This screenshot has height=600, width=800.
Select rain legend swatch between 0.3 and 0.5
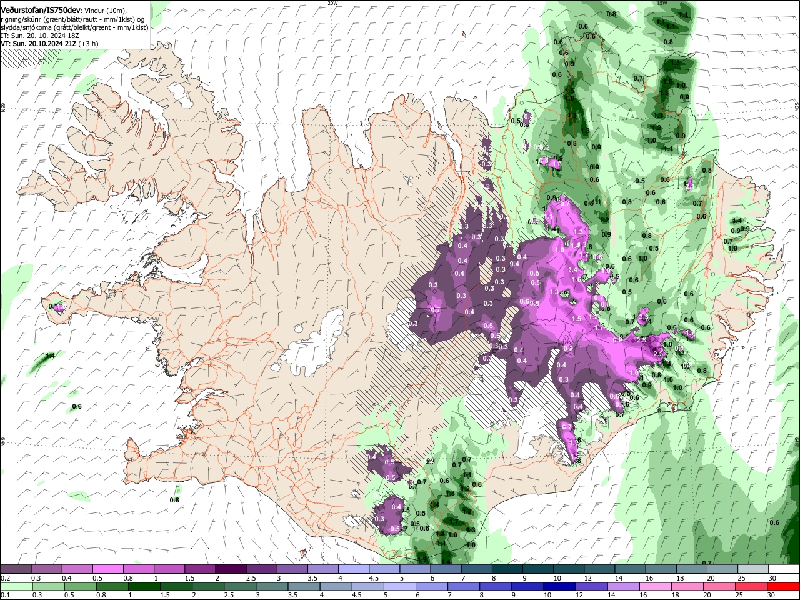[x=48, y=587]
